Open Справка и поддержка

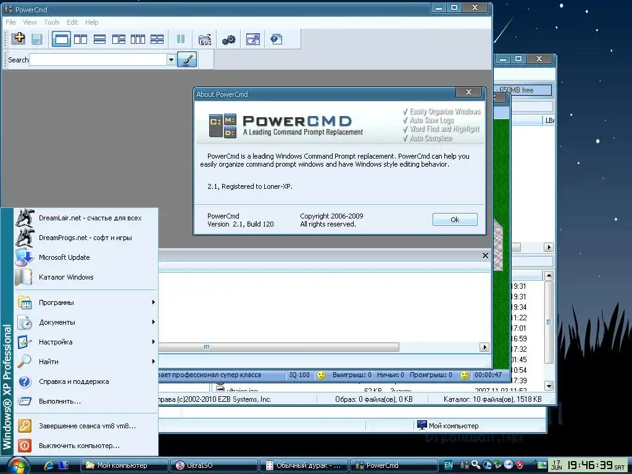pos(86,381)
